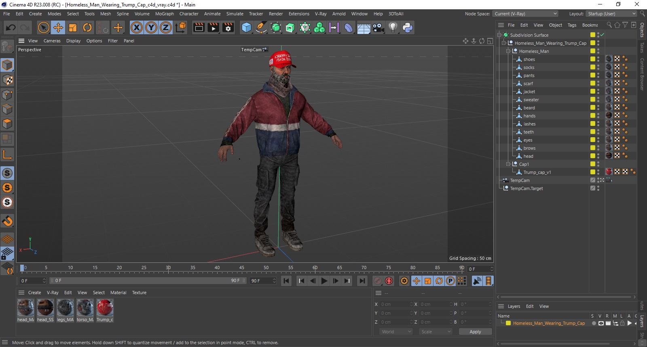Open Edit Render Settings icon
Viewport: 647px width, 347px height.
228,27
